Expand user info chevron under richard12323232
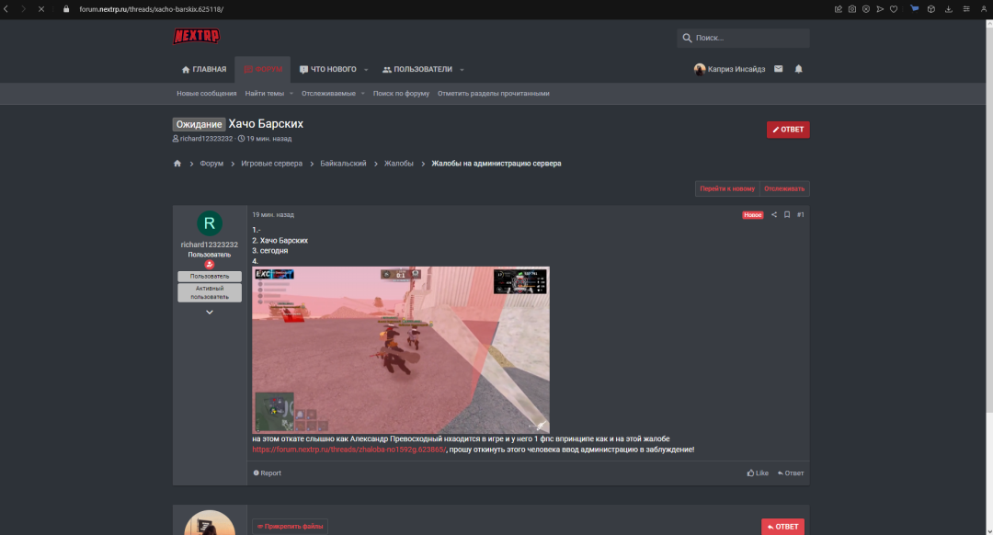993x535 pixels. [210, 313]
